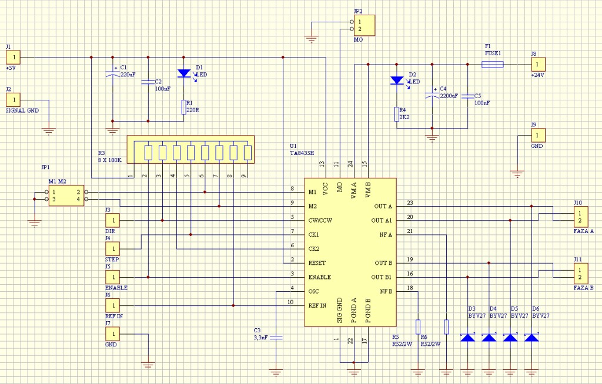Select the C1 220uF capacitor symbol
Viewport: 602px width, 384px height.
click(112, 75)
